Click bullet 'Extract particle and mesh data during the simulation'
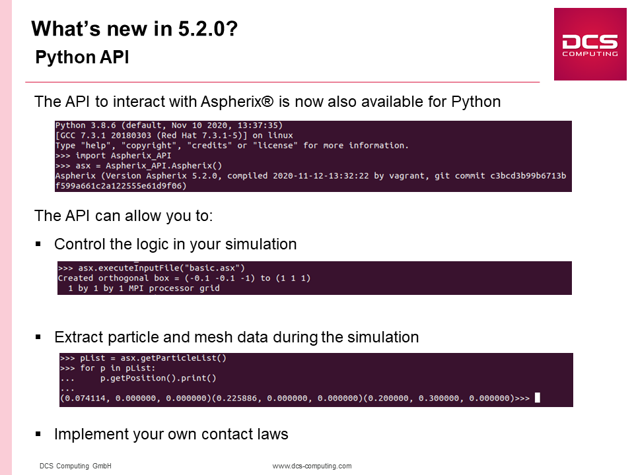The width and height of the screenshot is (634, 475). [x=236, y=337]
